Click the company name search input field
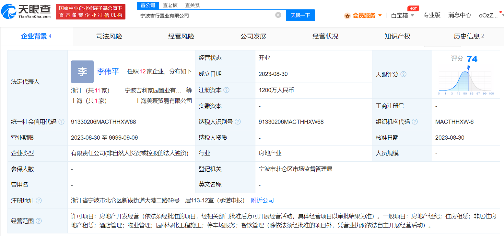Viewport: 504px width, 236px height. 206,15
